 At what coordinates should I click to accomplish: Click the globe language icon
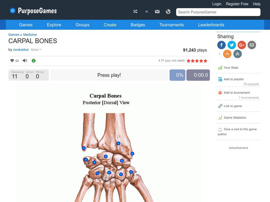[168, 11]
